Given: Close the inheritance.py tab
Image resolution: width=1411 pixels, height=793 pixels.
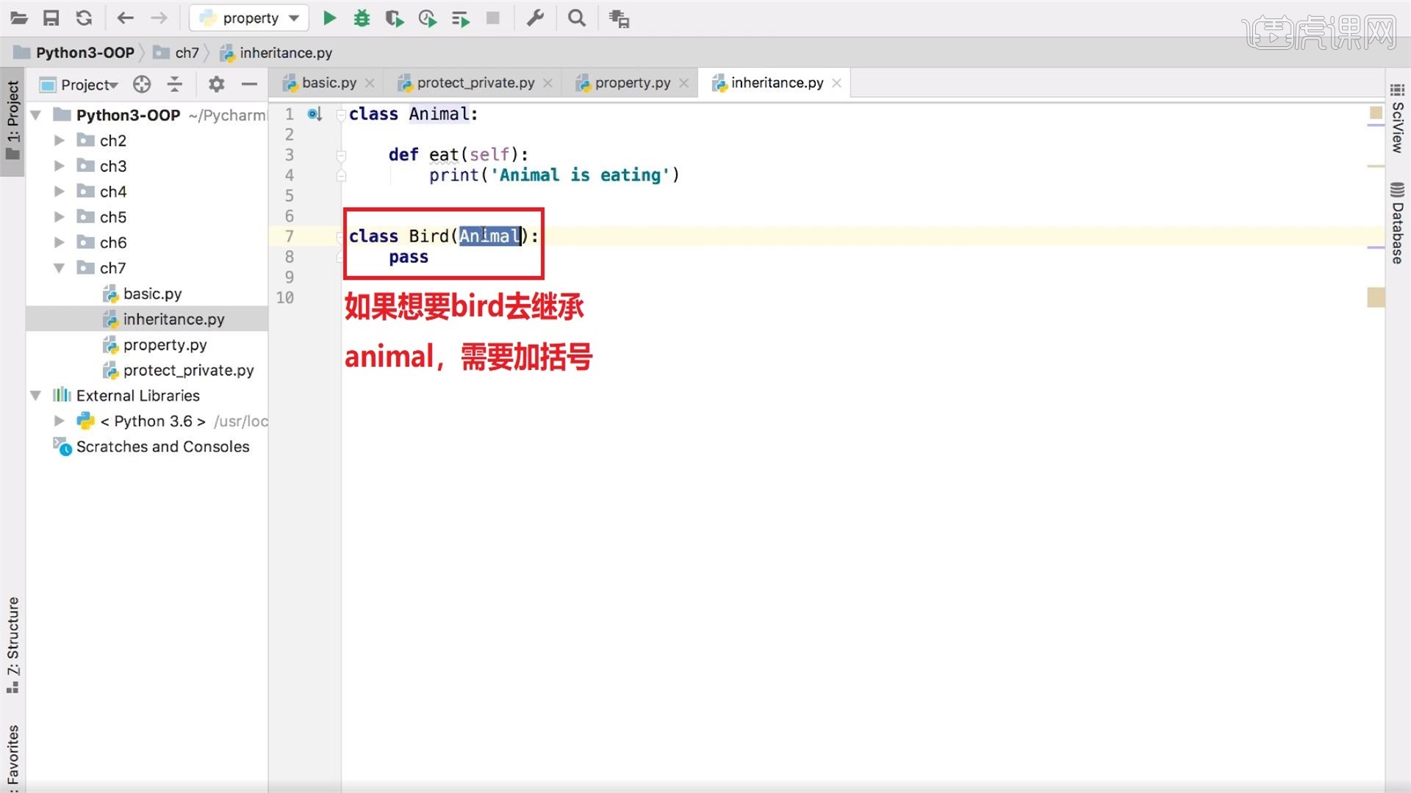Looking at the screenshot, I should point(836,83).
